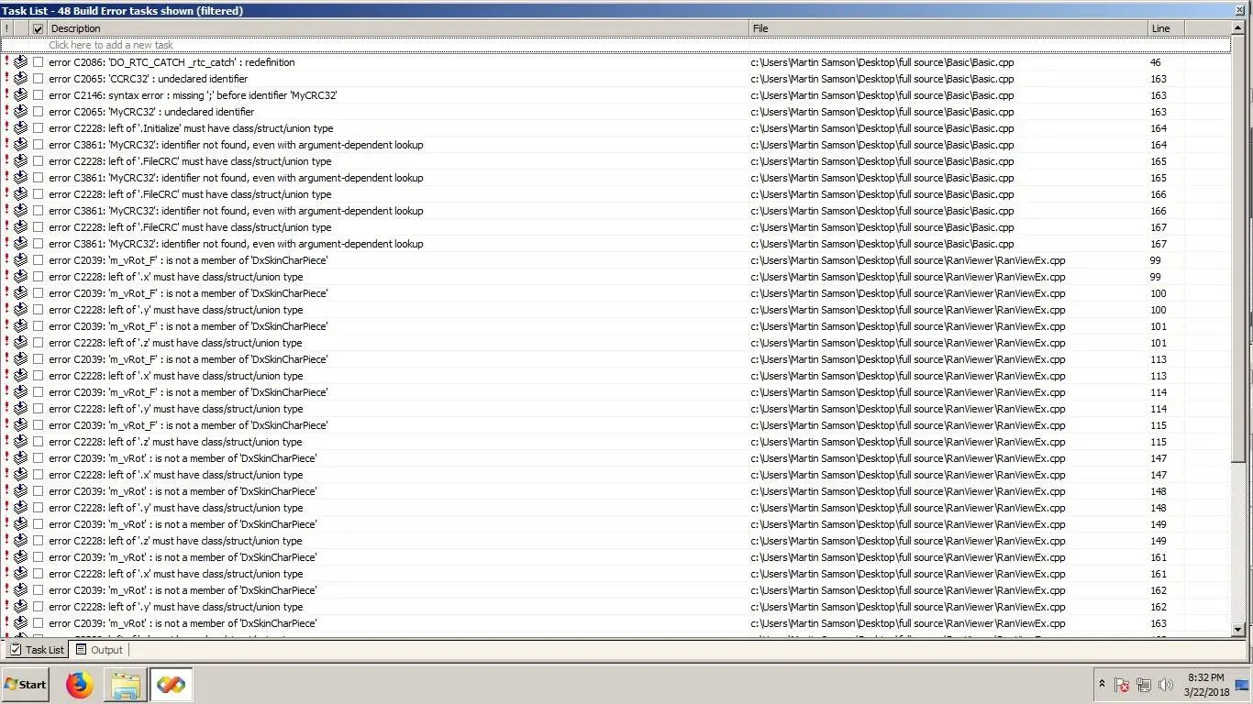The height and width of the screenshot is (704, 1253).
Task: Tick checkbox for 'm_vRot_F' error at line 100
Action: pyautogui.click(x=38, y=293)
